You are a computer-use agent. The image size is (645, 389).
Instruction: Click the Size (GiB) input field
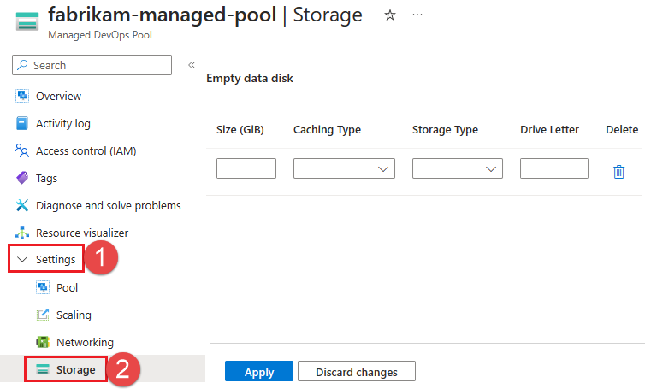[246, 169]
